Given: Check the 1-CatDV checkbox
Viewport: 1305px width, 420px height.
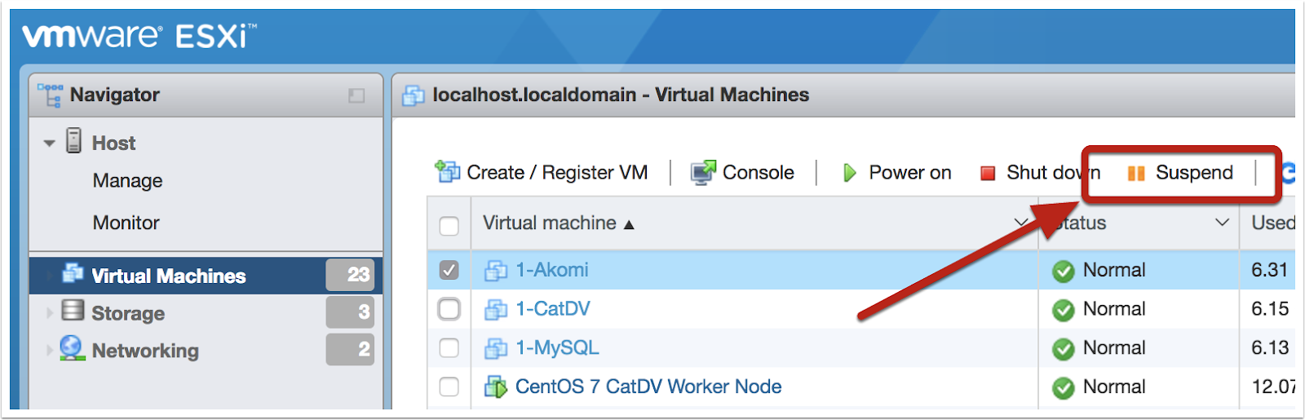Looking at the screenshot, I should (x=449, y=309).
